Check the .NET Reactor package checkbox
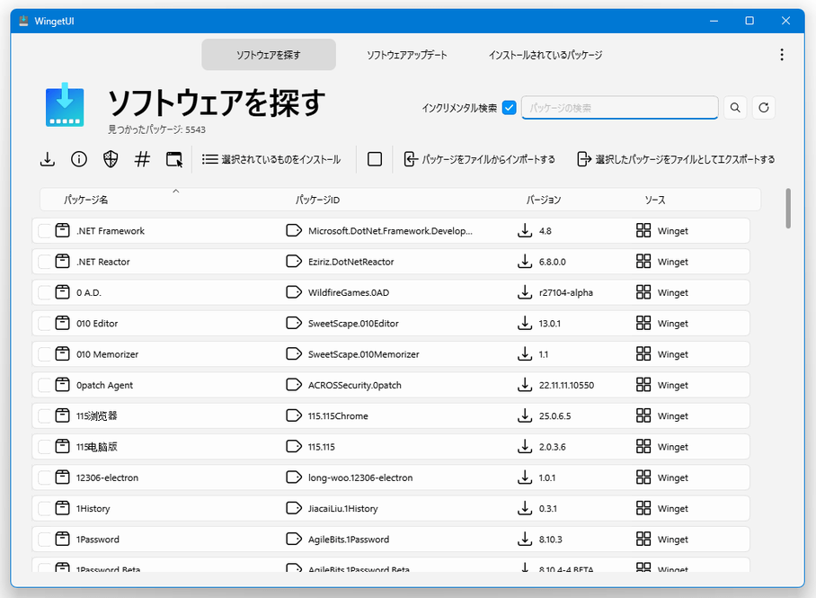Screen dimensions: 816x598 [45, 262]
